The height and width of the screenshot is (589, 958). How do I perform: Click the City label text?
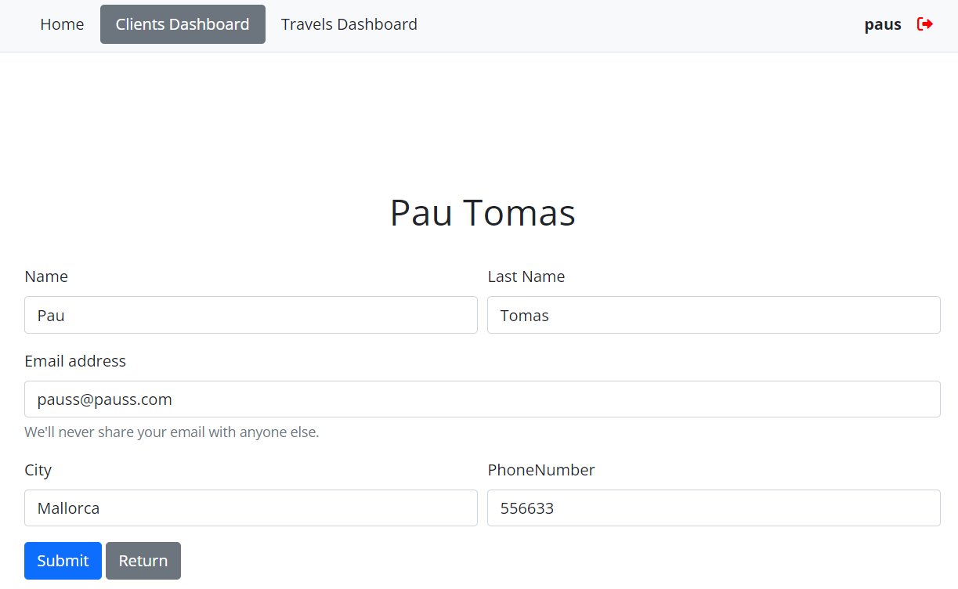click(38, 470)
